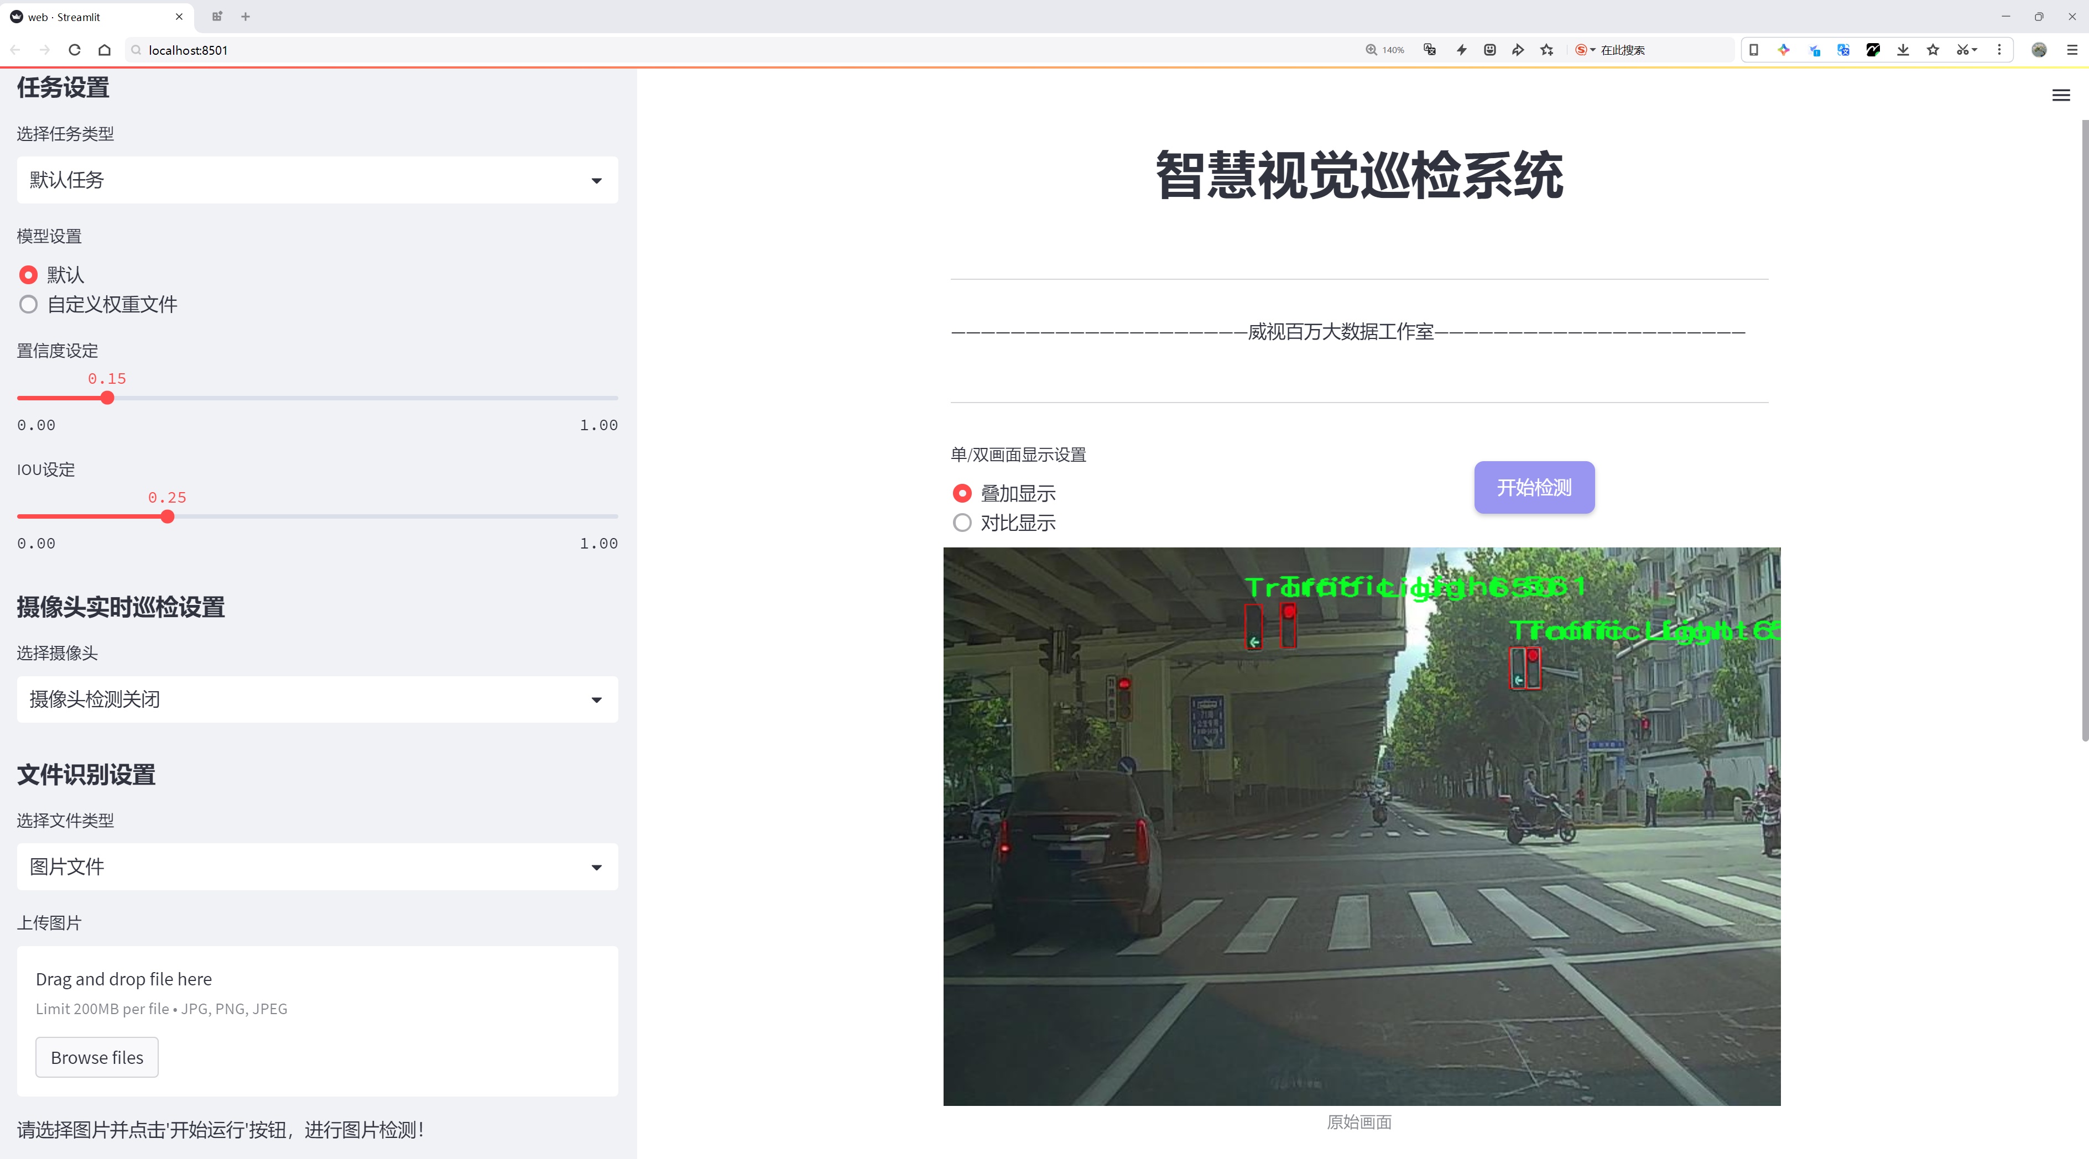The width and height of the screenshot is (2089, 1159).
Task: Open the 选择摄像头 camera dropdown
Action: tap(317, 699)
